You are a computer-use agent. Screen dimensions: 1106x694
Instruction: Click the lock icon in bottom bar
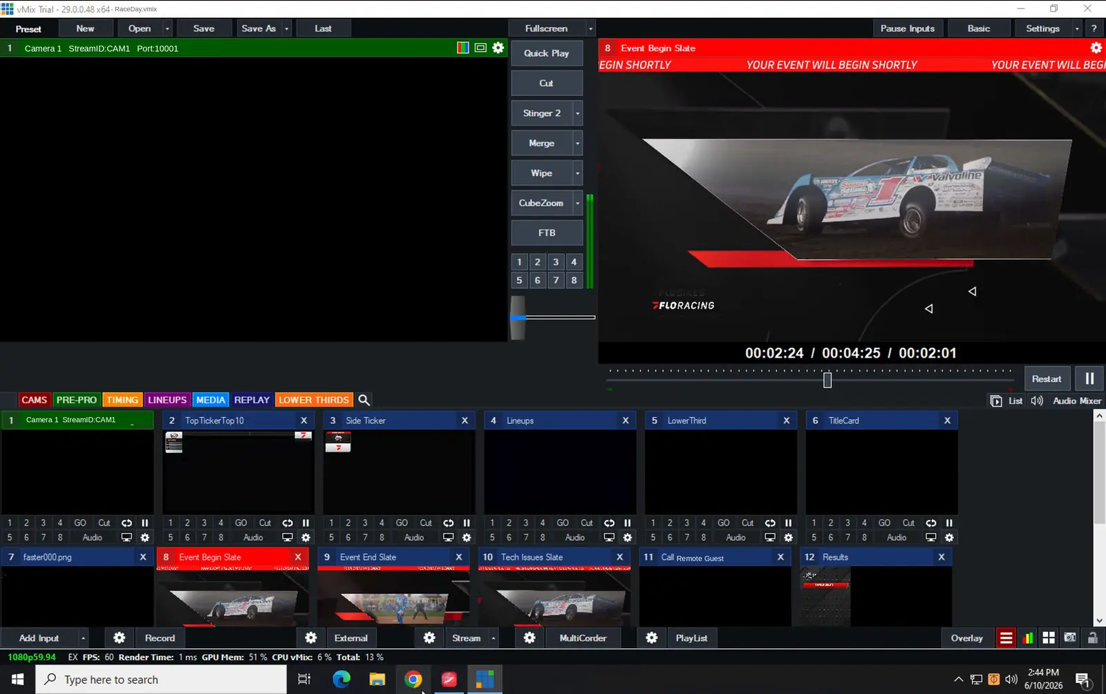point(1093,638)
